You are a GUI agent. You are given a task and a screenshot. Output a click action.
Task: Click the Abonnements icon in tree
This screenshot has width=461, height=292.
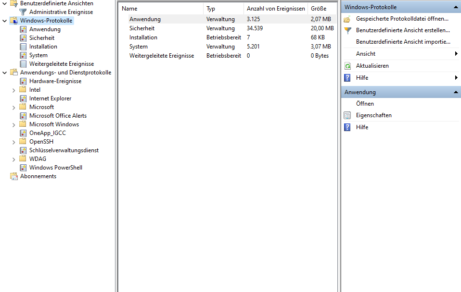14,176
